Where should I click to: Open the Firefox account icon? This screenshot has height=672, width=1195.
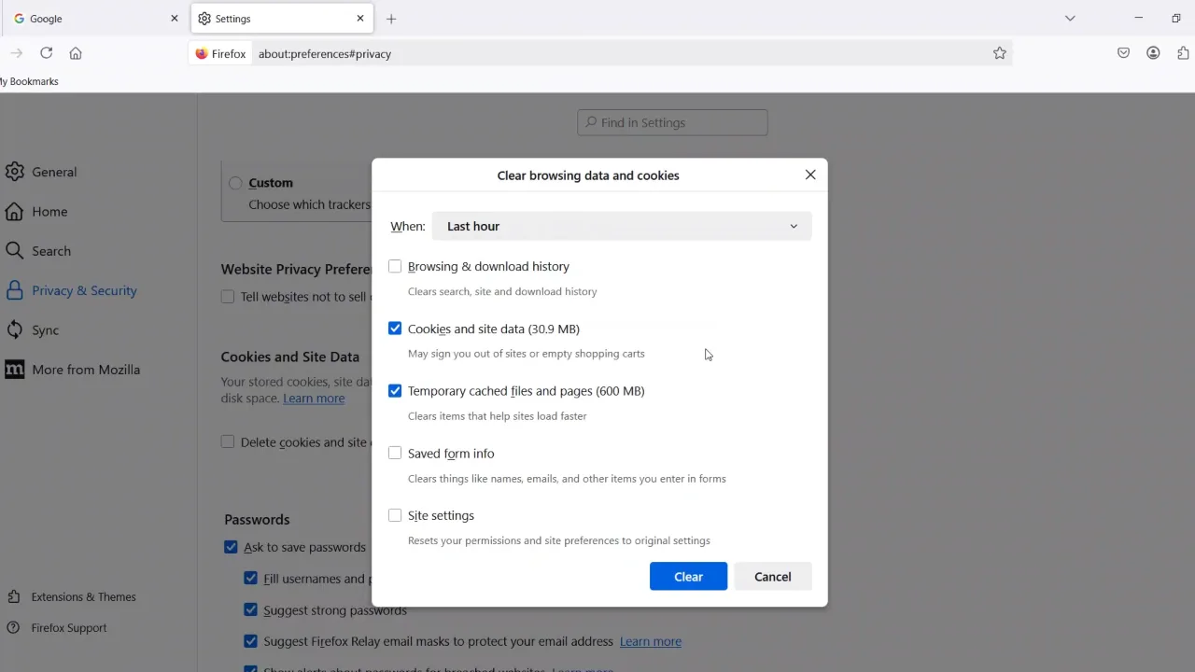[x=1153, y=53]
